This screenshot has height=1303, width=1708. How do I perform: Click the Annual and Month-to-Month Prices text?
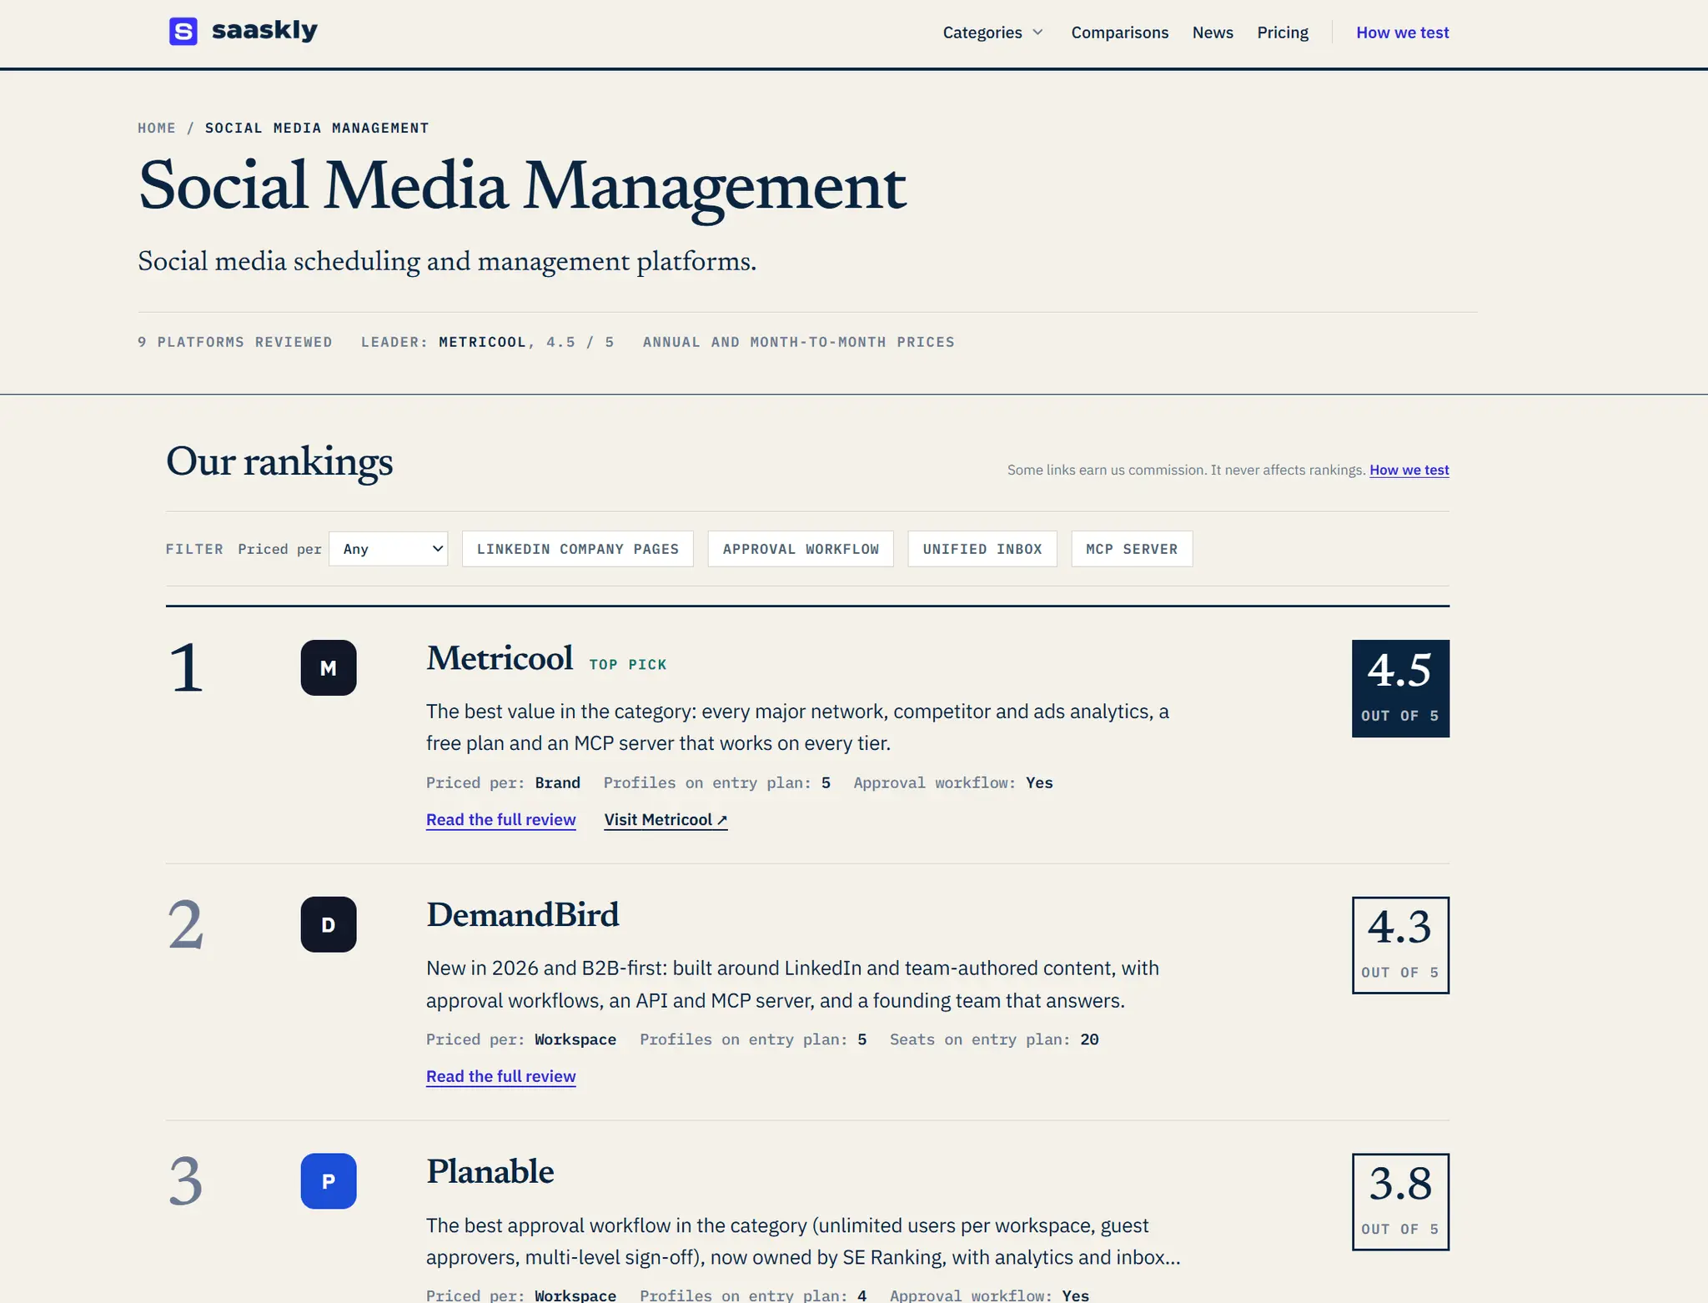798,342
